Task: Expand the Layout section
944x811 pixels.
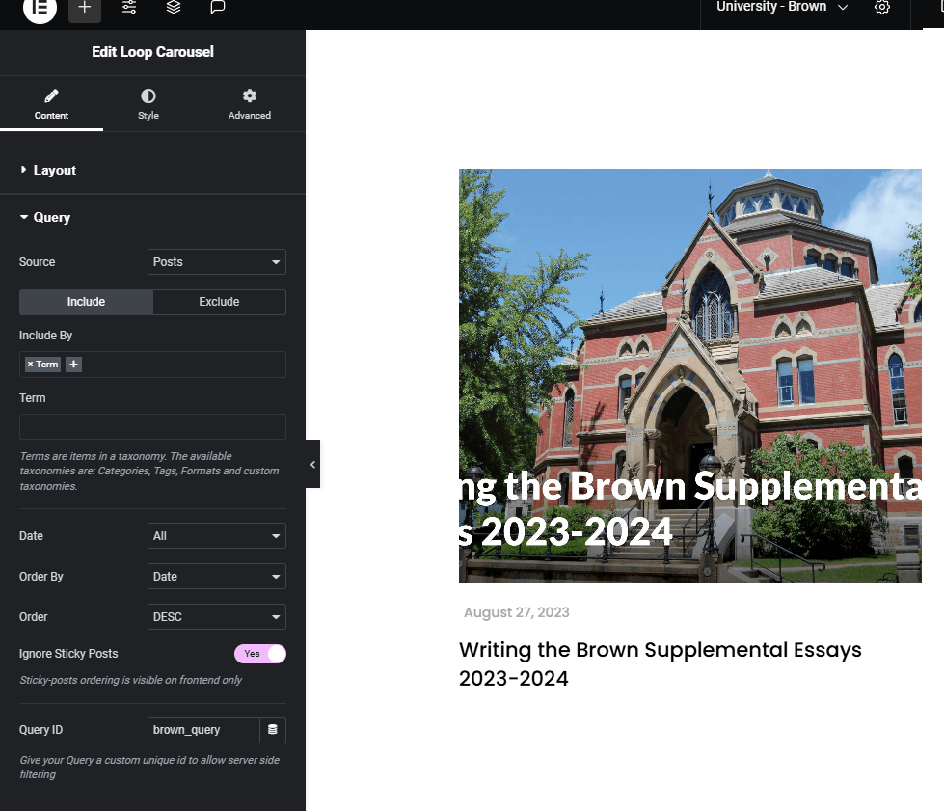Action: click(x=54, y=171)
